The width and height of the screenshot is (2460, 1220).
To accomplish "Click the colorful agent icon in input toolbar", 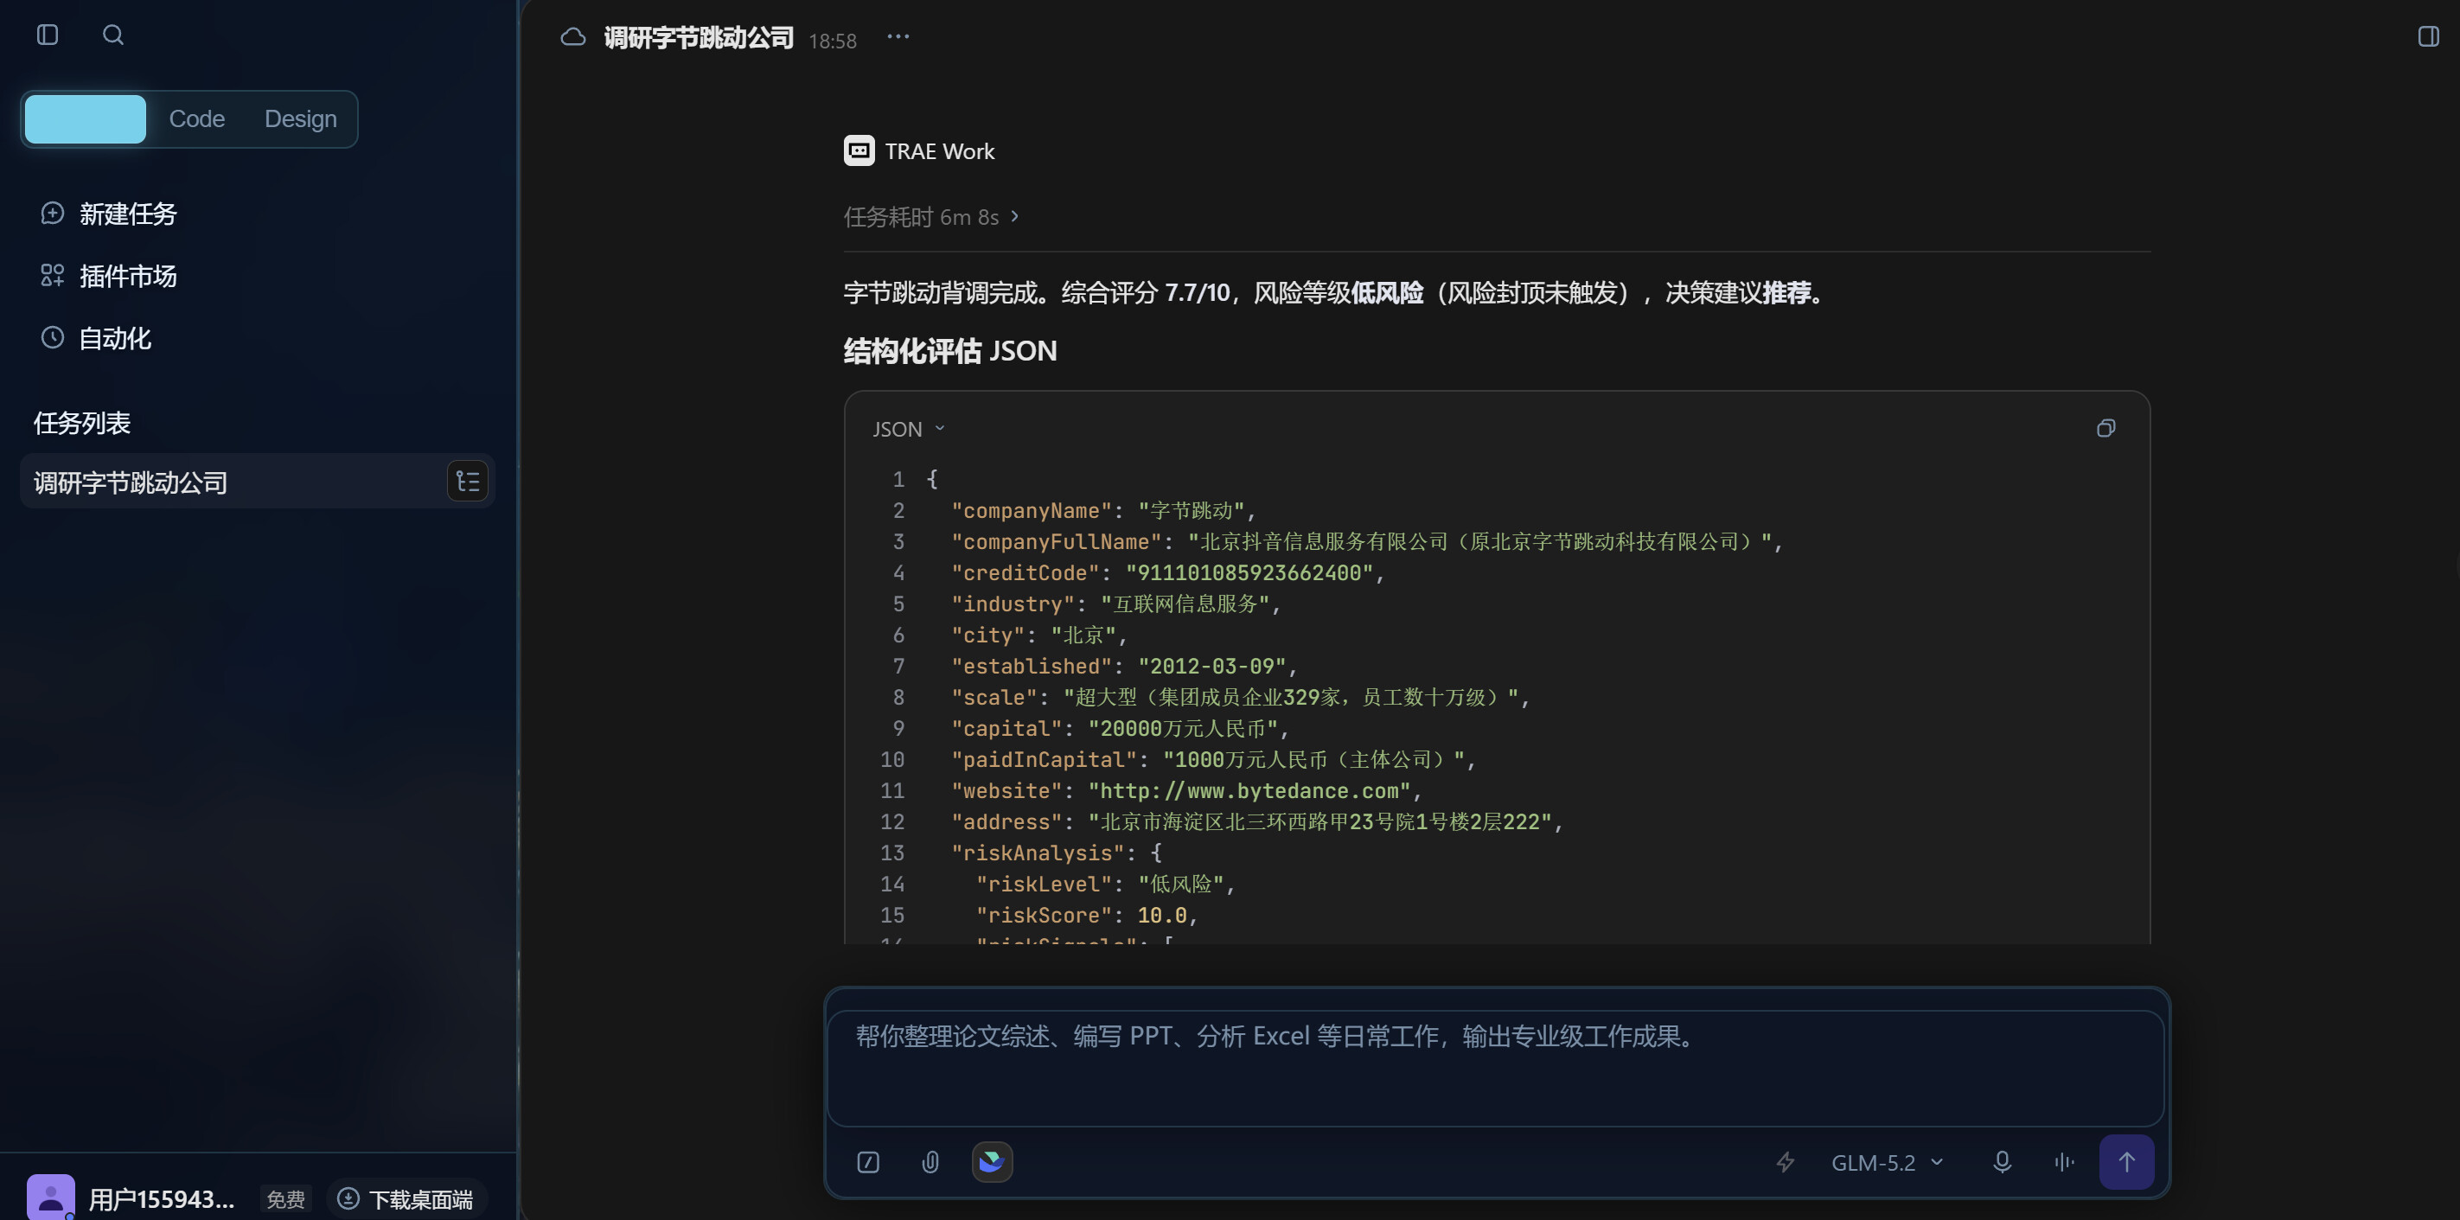I will tap(992, 1162).
